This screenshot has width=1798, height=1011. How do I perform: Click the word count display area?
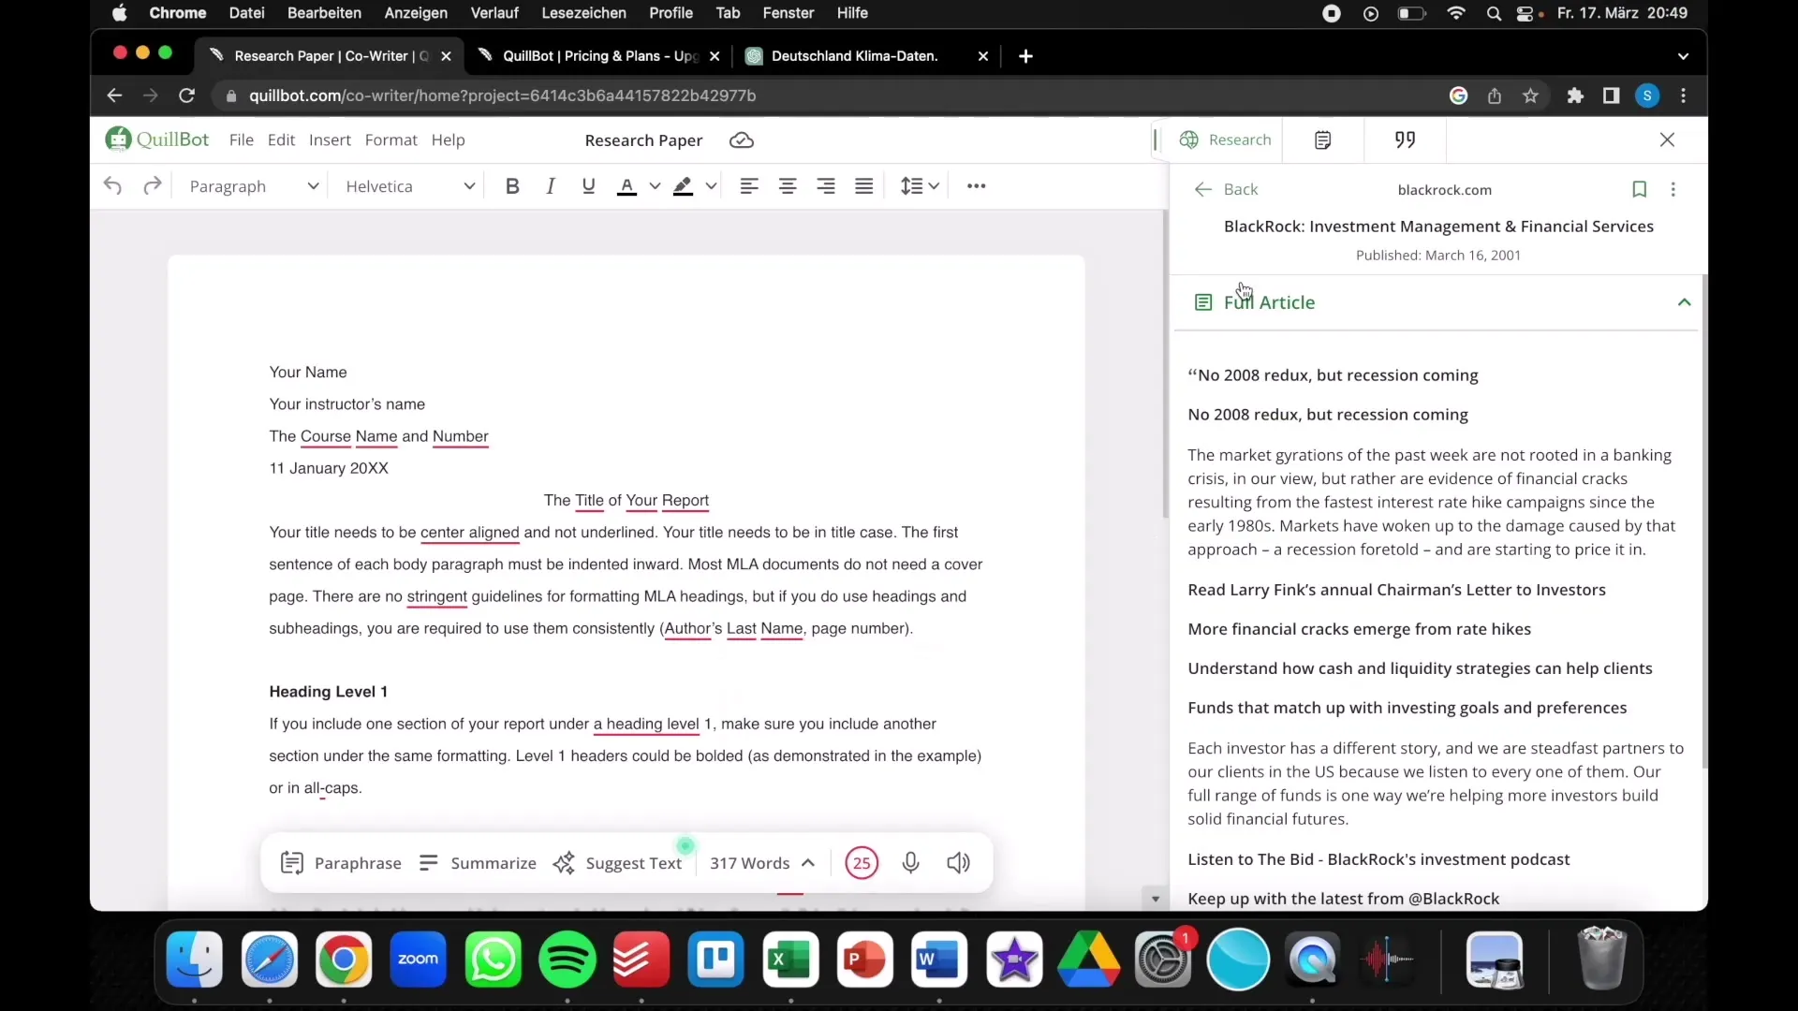pyautogui.click(x=748, y=861)
